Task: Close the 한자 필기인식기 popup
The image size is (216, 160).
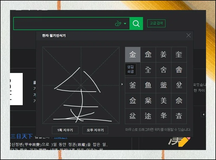Action: click(188, 35)
